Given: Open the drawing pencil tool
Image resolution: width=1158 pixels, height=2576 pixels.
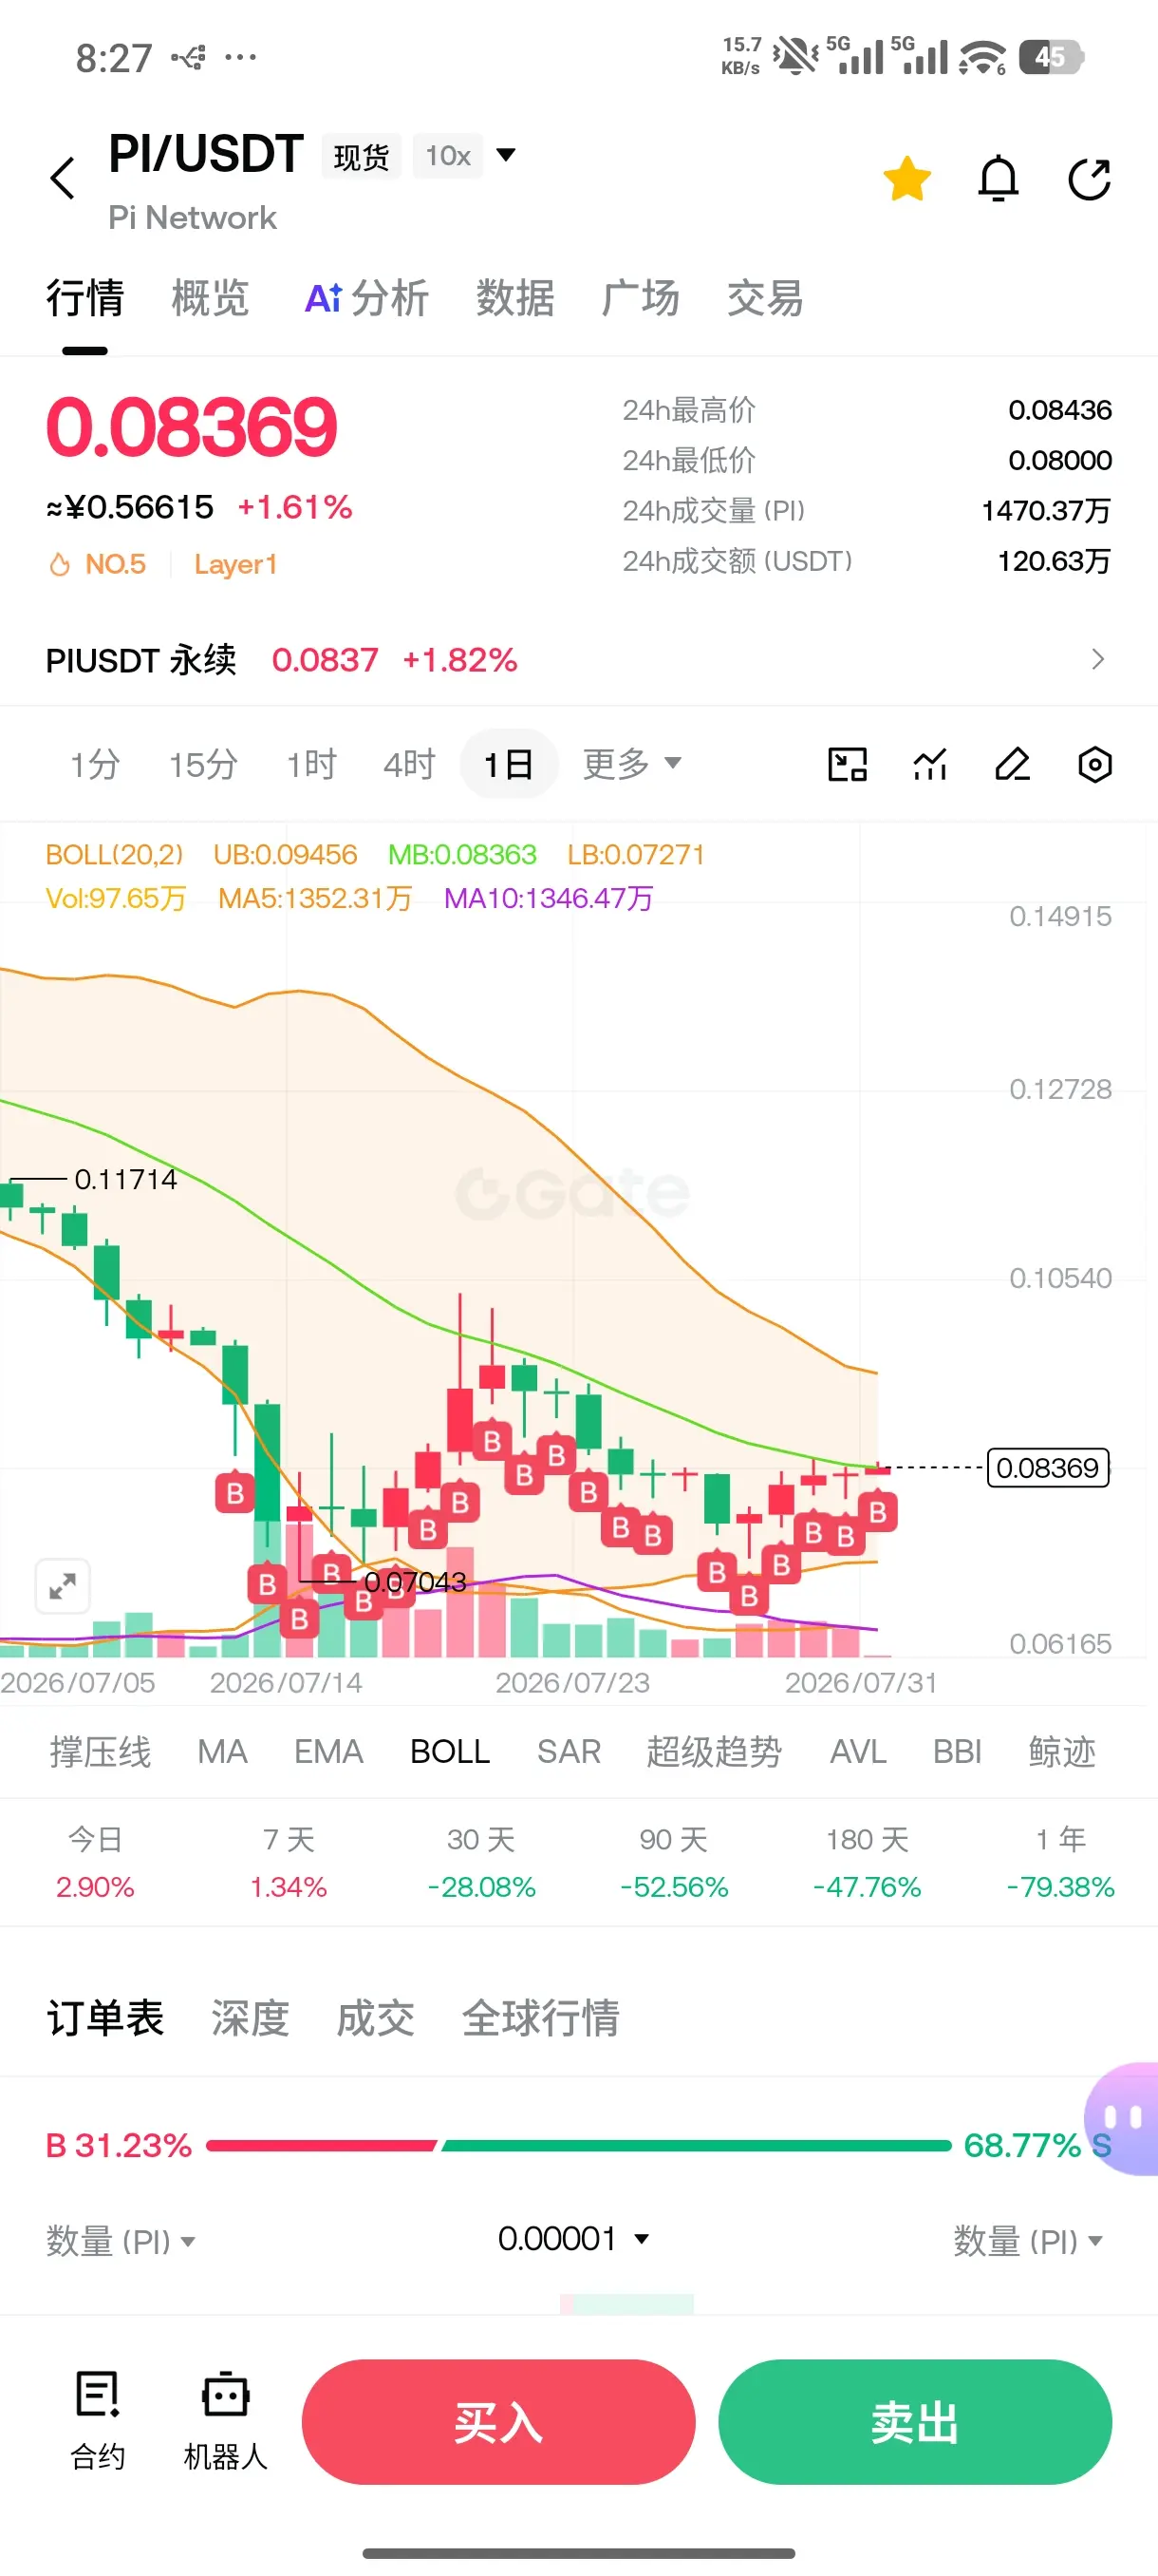Looking at the screenshot, I should [x=1012, y=764].
